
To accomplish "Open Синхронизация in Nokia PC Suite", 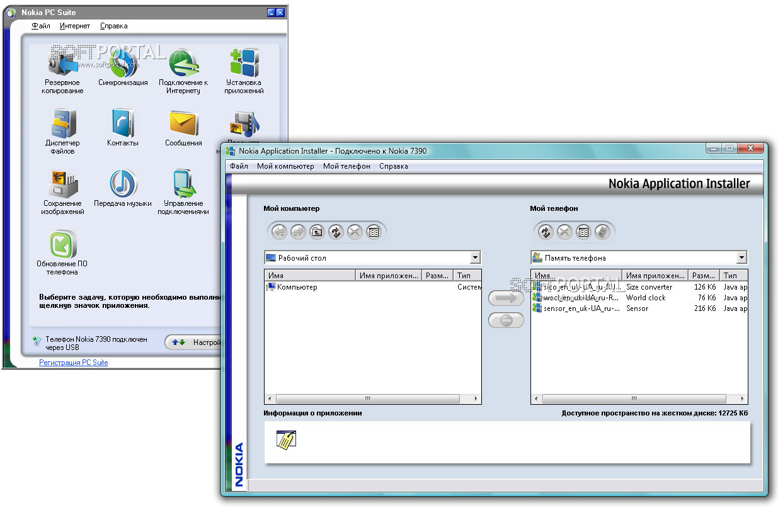I will tap(123, 67).
